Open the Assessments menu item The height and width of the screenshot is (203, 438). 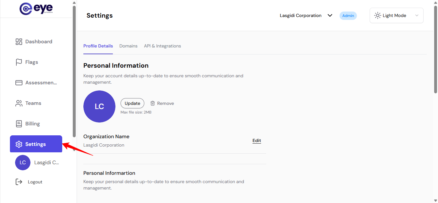click(36, 83)
